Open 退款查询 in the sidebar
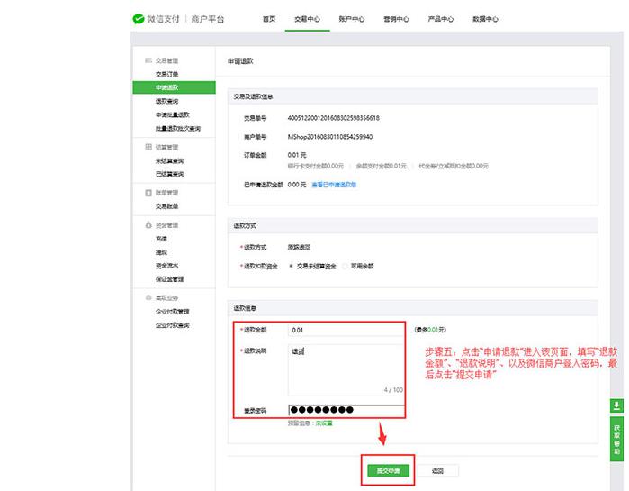The height and width of the screenshot is (491, 629). (167, 102)
